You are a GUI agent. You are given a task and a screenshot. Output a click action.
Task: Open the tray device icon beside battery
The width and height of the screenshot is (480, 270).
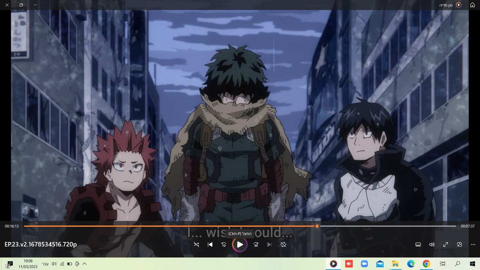pos(77,264)
